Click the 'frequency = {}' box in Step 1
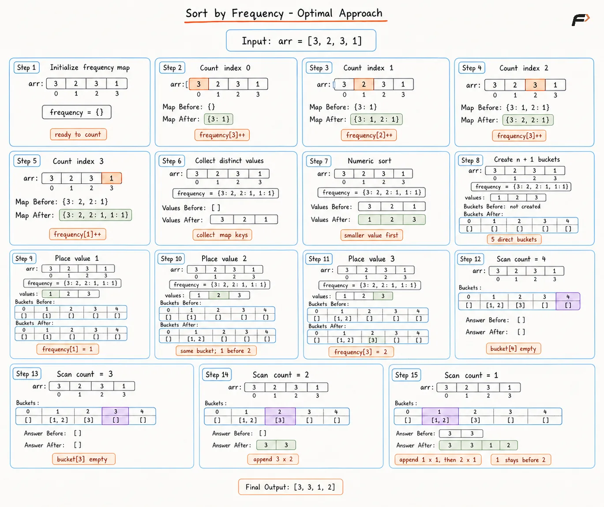Screen dimensions: 604x507 (77, 112)
